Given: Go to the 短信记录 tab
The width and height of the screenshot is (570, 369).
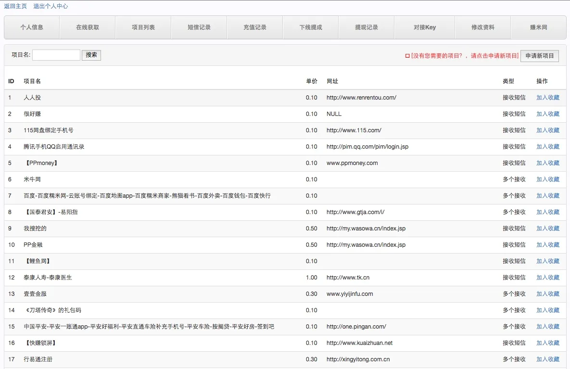Looking at the screenshot, I should coord(199,27).
